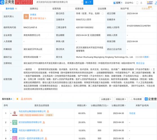Viewport: 157px width, 140px height.
Task: Sort by the 认缴出资日期 column header
Action: (119, 106)
